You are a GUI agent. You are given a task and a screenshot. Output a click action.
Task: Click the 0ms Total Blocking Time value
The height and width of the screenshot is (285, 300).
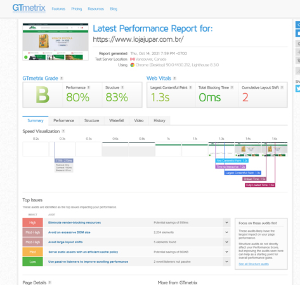(210, 98)
